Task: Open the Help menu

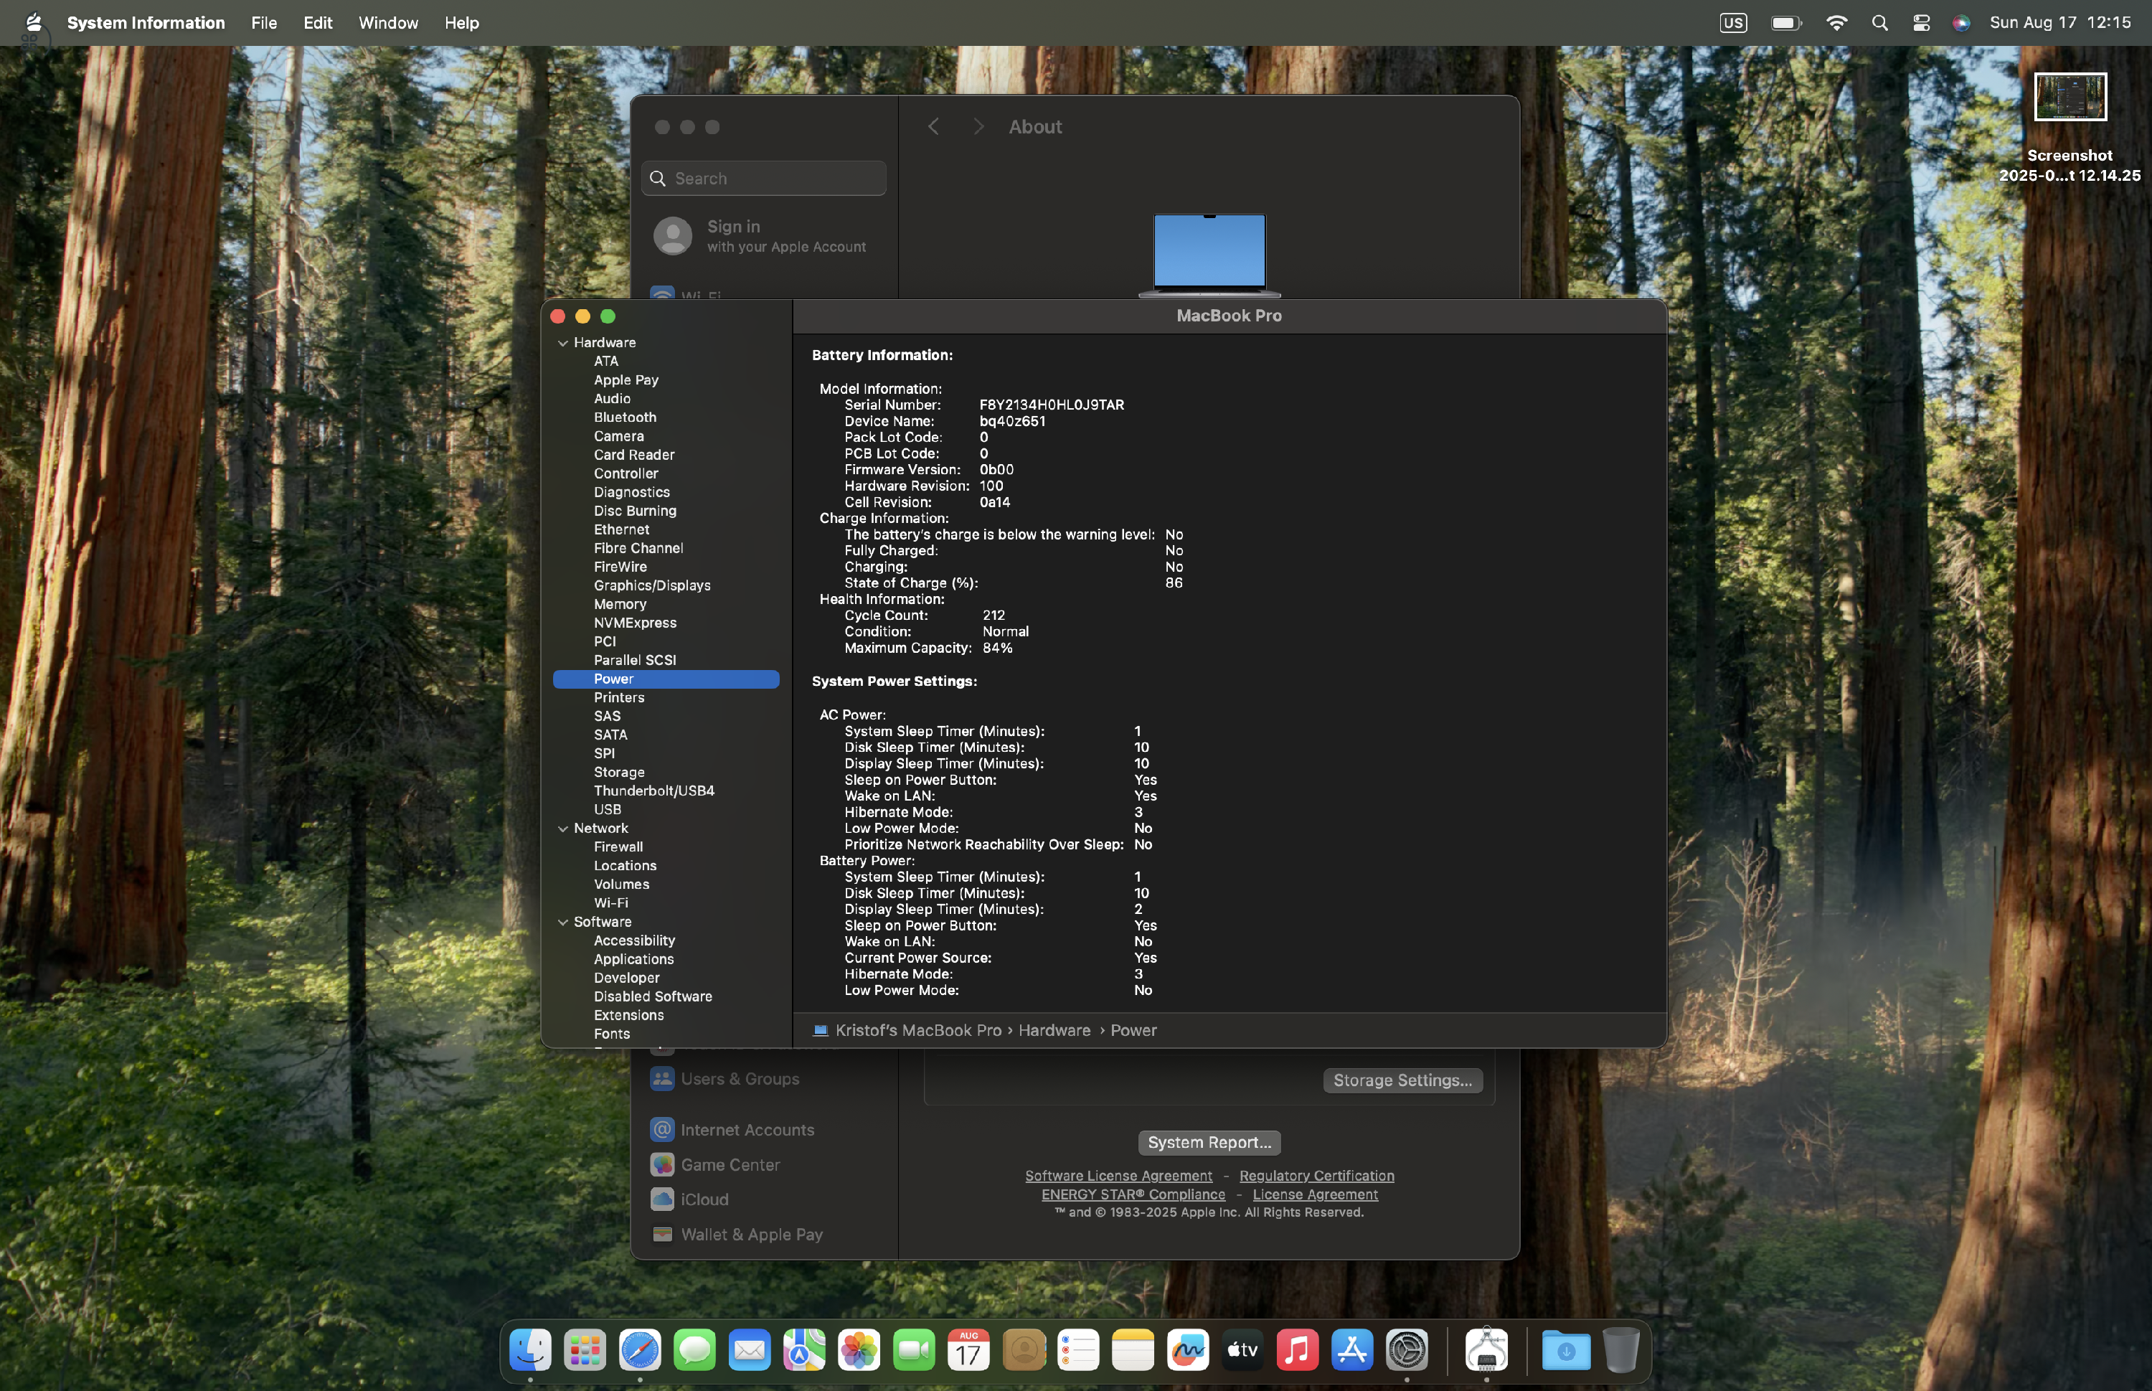Action: pyautogui.click(x=461, y=22)
